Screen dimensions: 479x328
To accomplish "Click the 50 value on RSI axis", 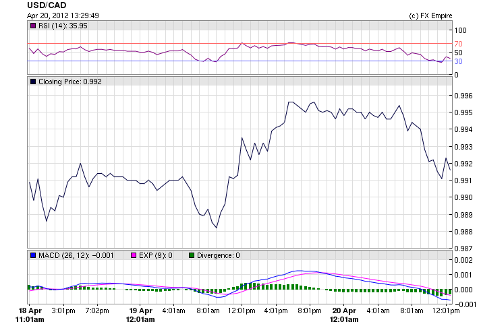I will pos(458,53).
